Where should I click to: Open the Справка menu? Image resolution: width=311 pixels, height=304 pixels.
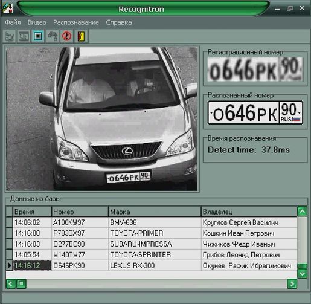pos(119,22)
